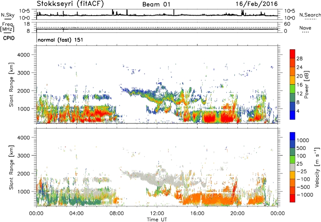Click the 'Beam 01' label
Viewport: 321px width, 222px height.
tap(156, 4)
